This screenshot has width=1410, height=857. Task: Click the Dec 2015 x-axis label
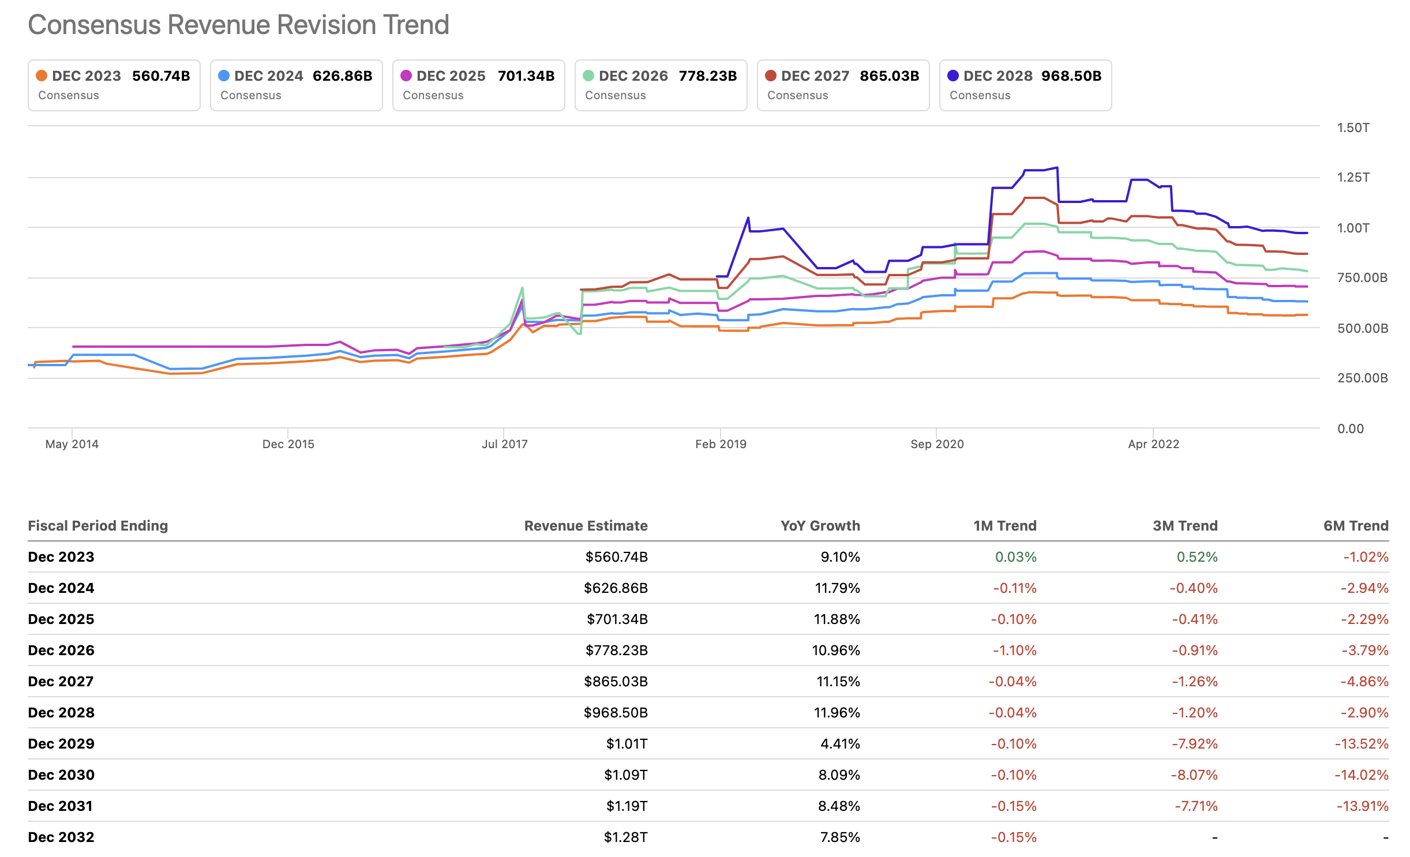(x=288, y=444)
